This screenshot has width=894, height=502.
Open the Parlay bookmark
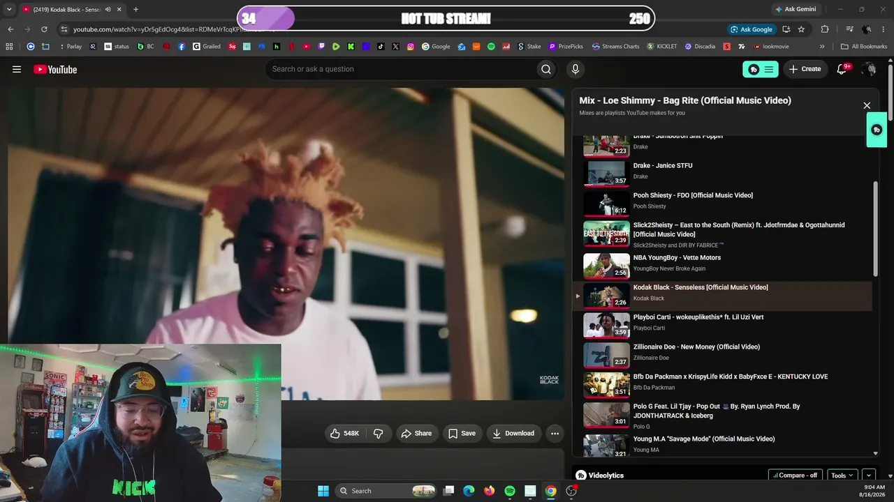coord(70,47)
